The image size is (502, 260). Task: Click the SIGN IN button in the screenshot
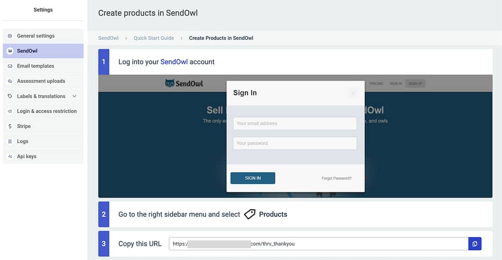coord(252,178)
